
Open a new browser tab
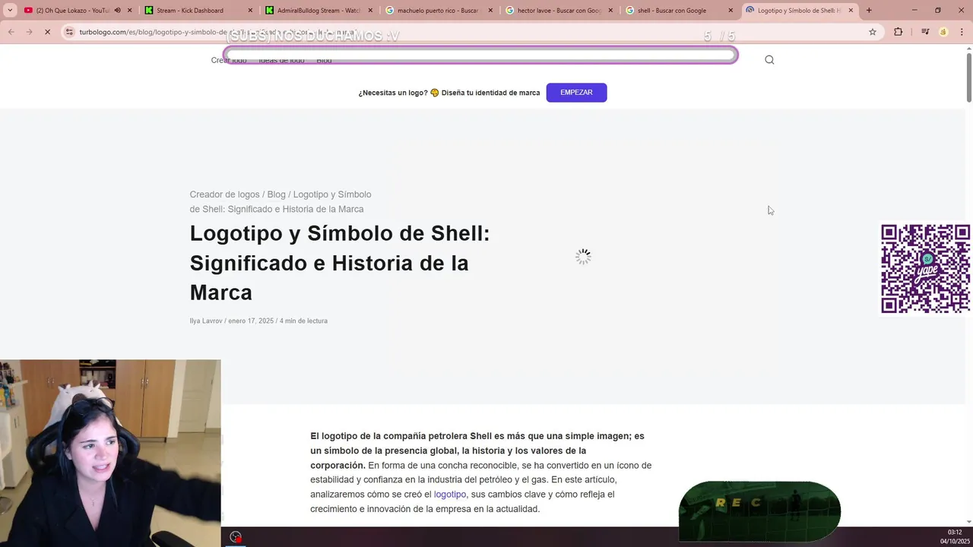pyautogui.click(x=869, y=11)
